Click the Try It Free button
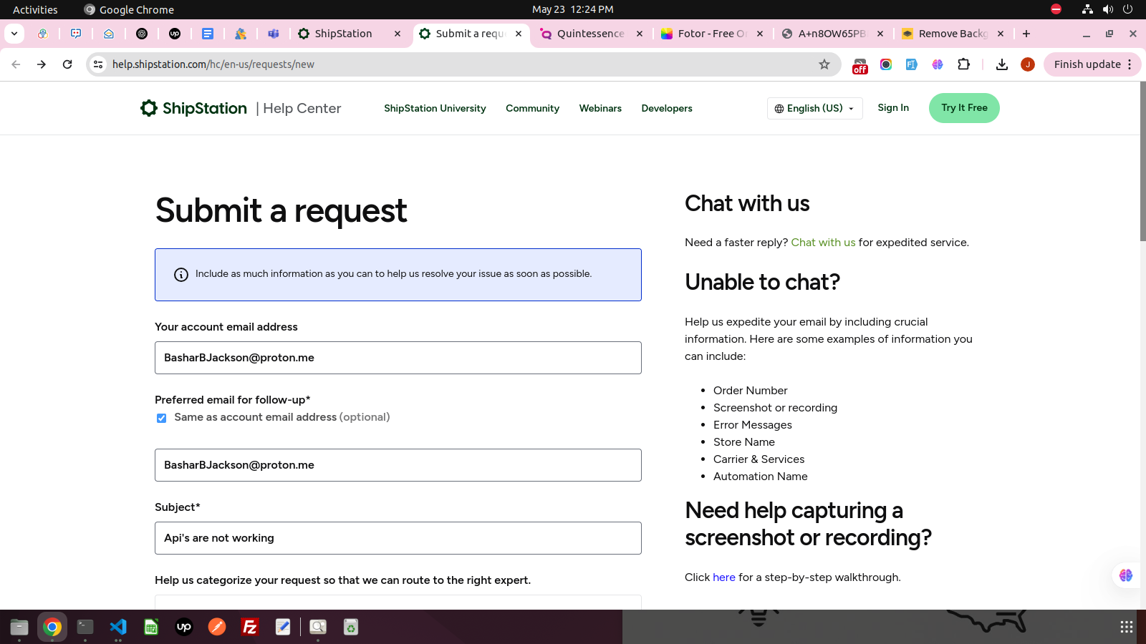This screenshot has width=1146, height=644. click(964, 108)
